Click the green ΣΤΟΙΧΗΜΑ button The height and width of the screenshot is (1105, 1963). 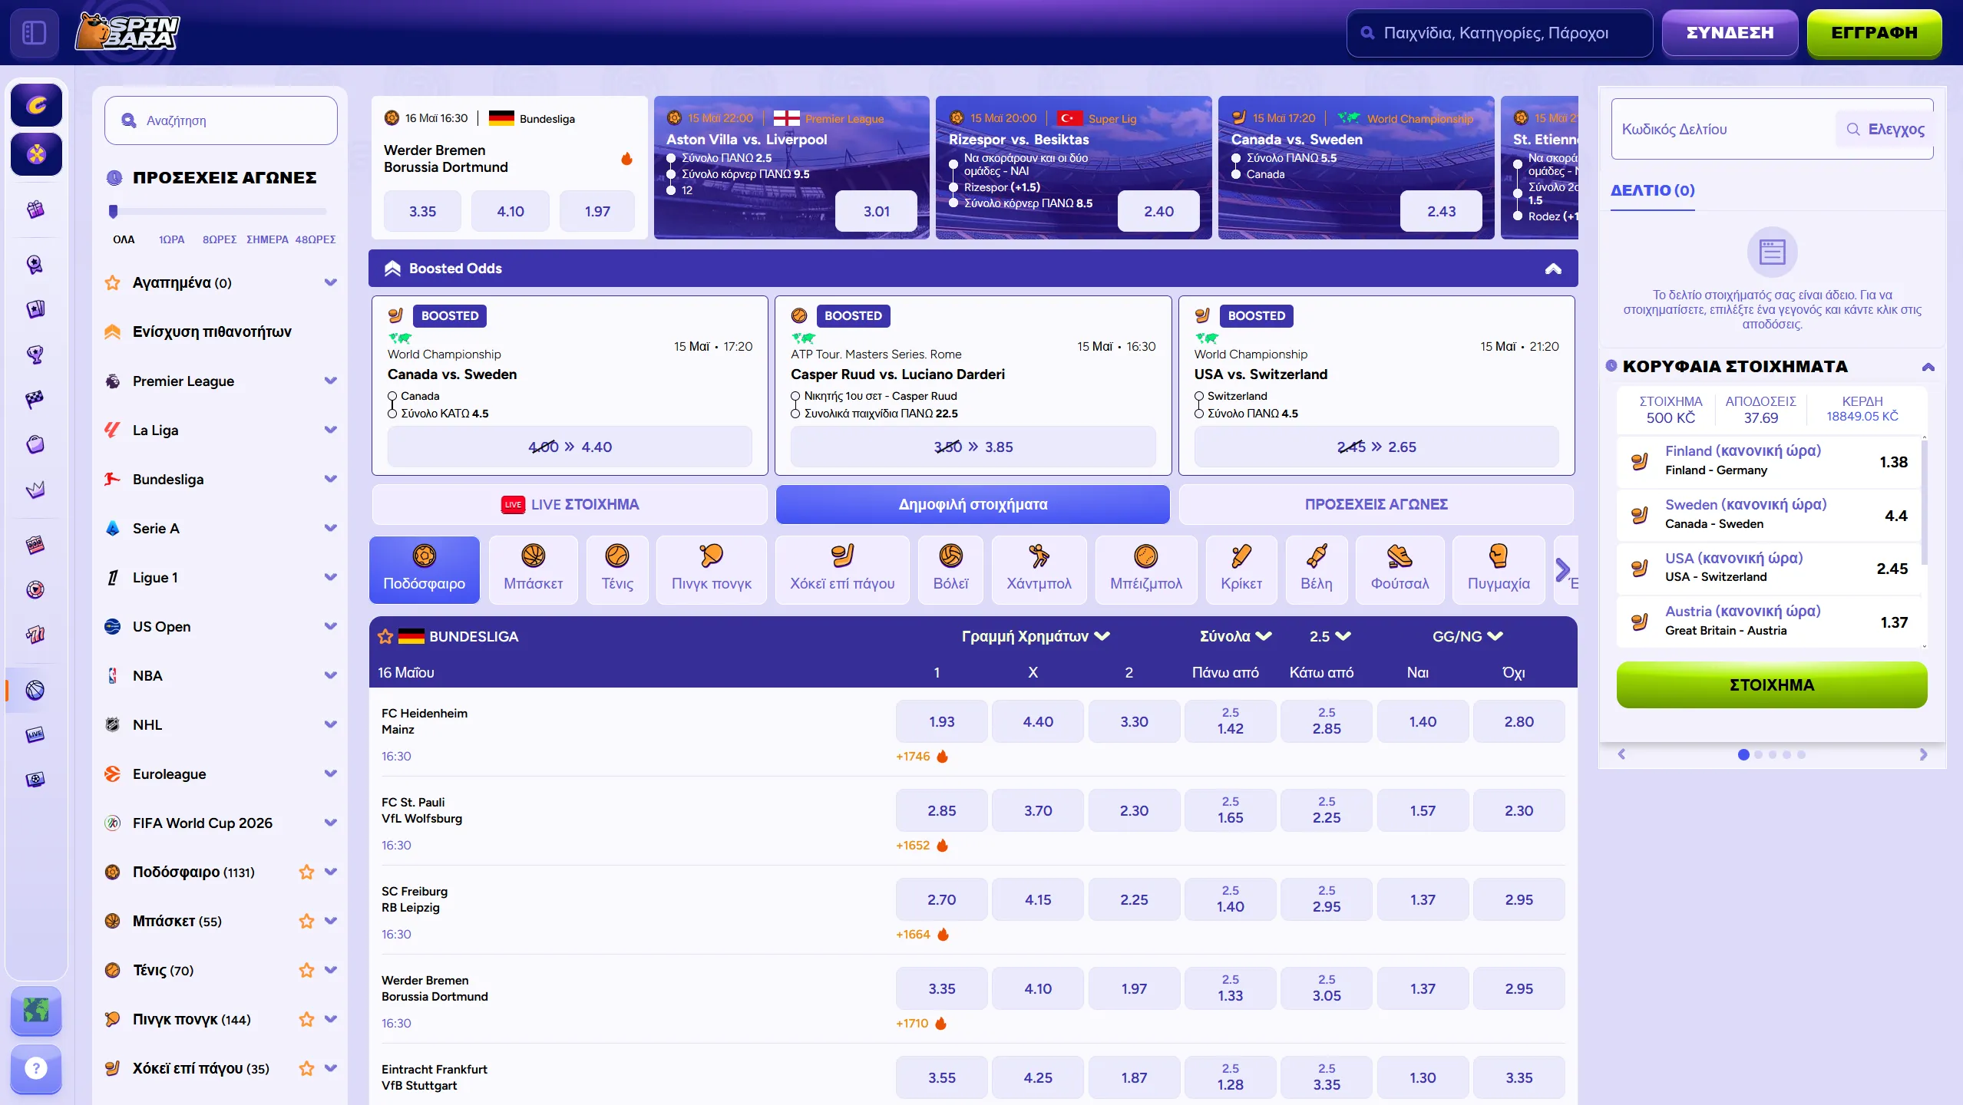click(1772, 684)
